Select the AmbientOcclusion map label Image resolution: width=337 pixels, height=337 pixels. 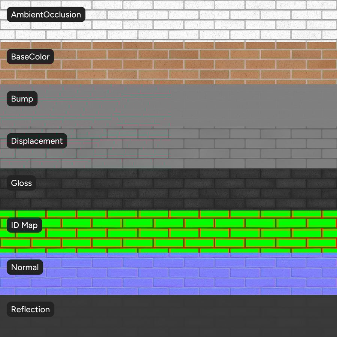(46, 15)
